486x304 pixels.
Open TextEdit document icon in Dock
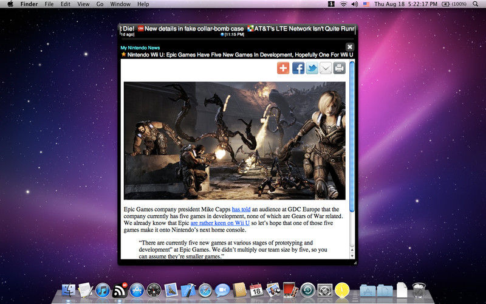[85, 291]
